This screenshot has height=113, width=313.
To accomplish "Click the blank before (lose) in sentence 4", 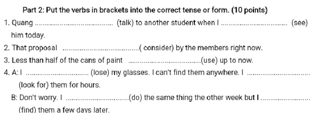I will pos(57,74).
